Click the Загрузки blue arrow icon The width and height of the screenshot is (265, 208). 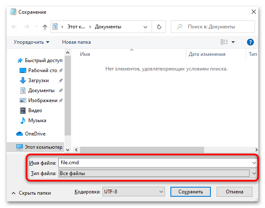tap(22, 80)
